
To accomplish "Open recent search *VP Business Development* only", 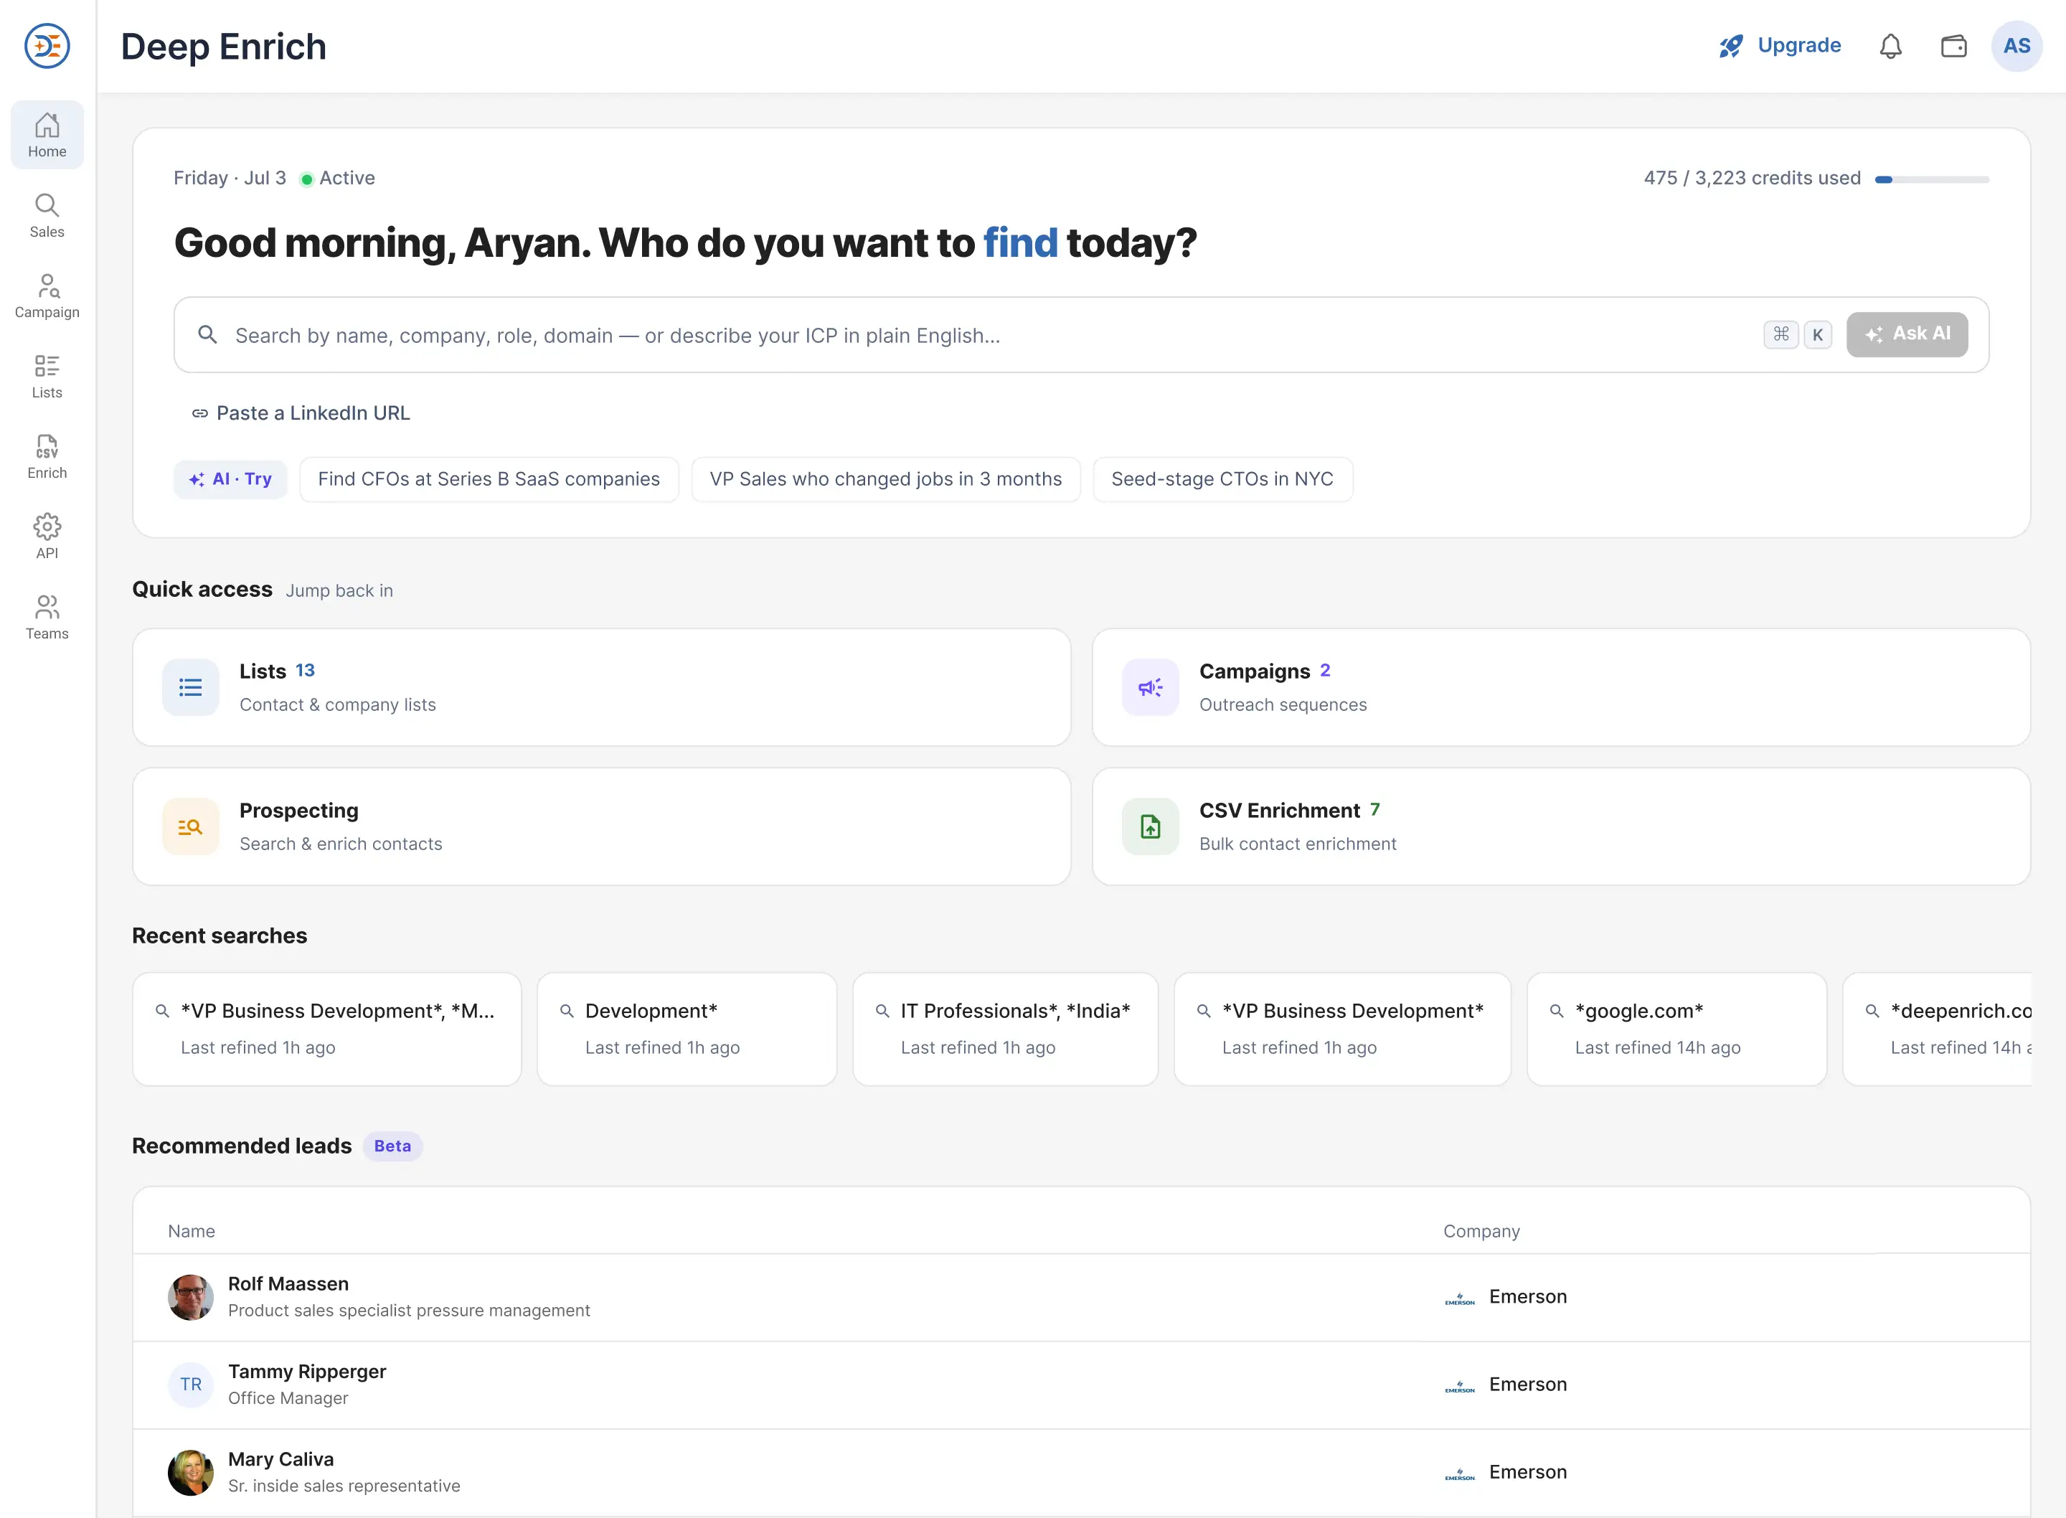I will [x=1342, y=1029].
